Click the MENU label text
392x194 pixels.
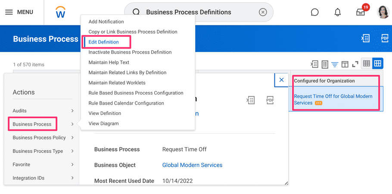(25, 12)
